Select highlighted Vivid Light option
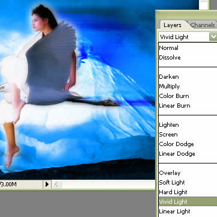The height and width of the screenshot is (217, 217). tap(188, 201)
